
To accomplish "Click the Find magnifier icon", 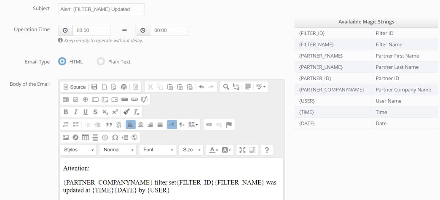I will [x=226, y=87].
